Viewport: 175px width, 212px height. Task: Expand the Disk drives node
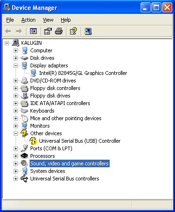16,58
